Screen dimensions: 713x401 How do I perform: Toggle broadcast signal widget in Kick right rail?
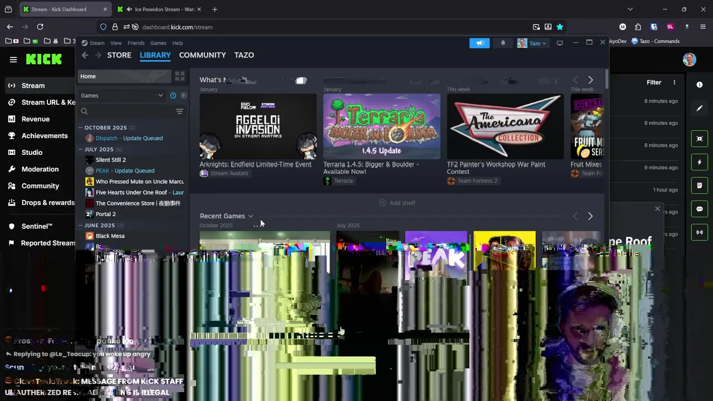click(700, 232)
